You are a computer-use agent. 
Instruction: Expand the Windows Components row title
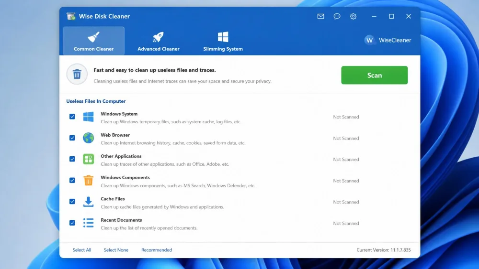click(125, 177)
